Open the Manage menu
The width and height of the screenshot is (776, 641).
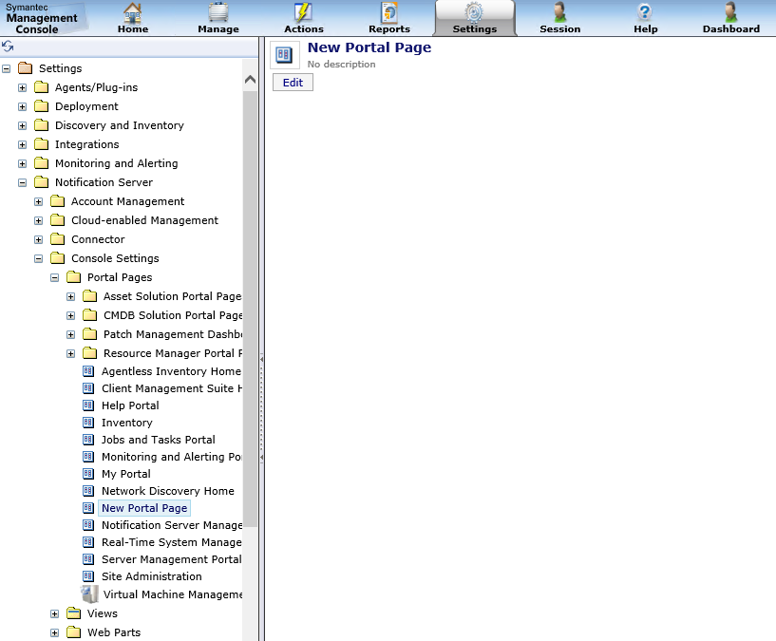pyautogui.click(x=218, y=19)
